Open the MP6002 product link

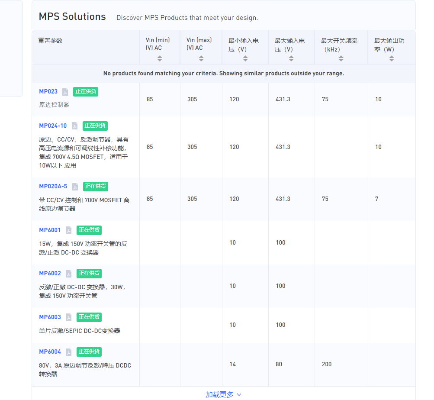click(x=50, y=273)
